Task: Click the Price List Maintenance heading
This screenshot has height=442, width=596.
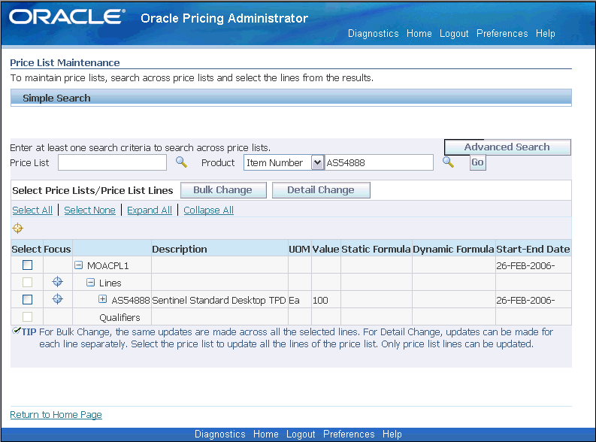Action: pos(65,62)
